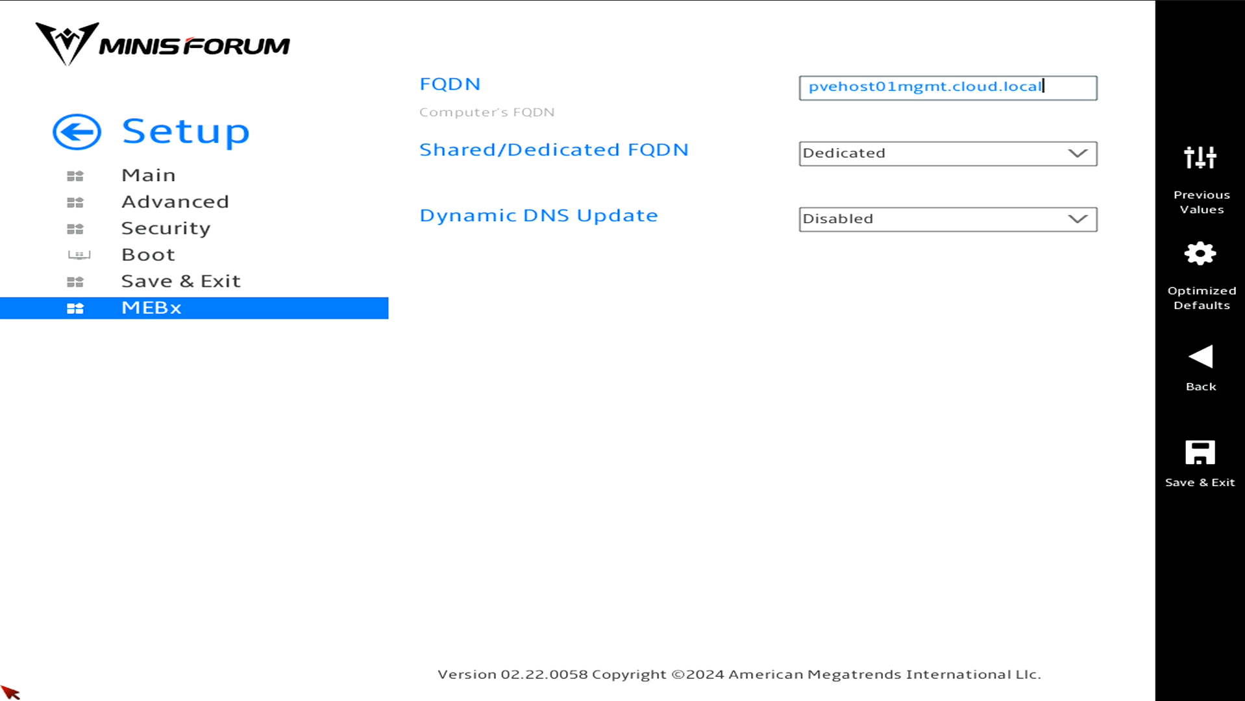This screenshot has width=1245, height=701.
Task: Select the grid icon next to Main
Action: click(76, 175)
